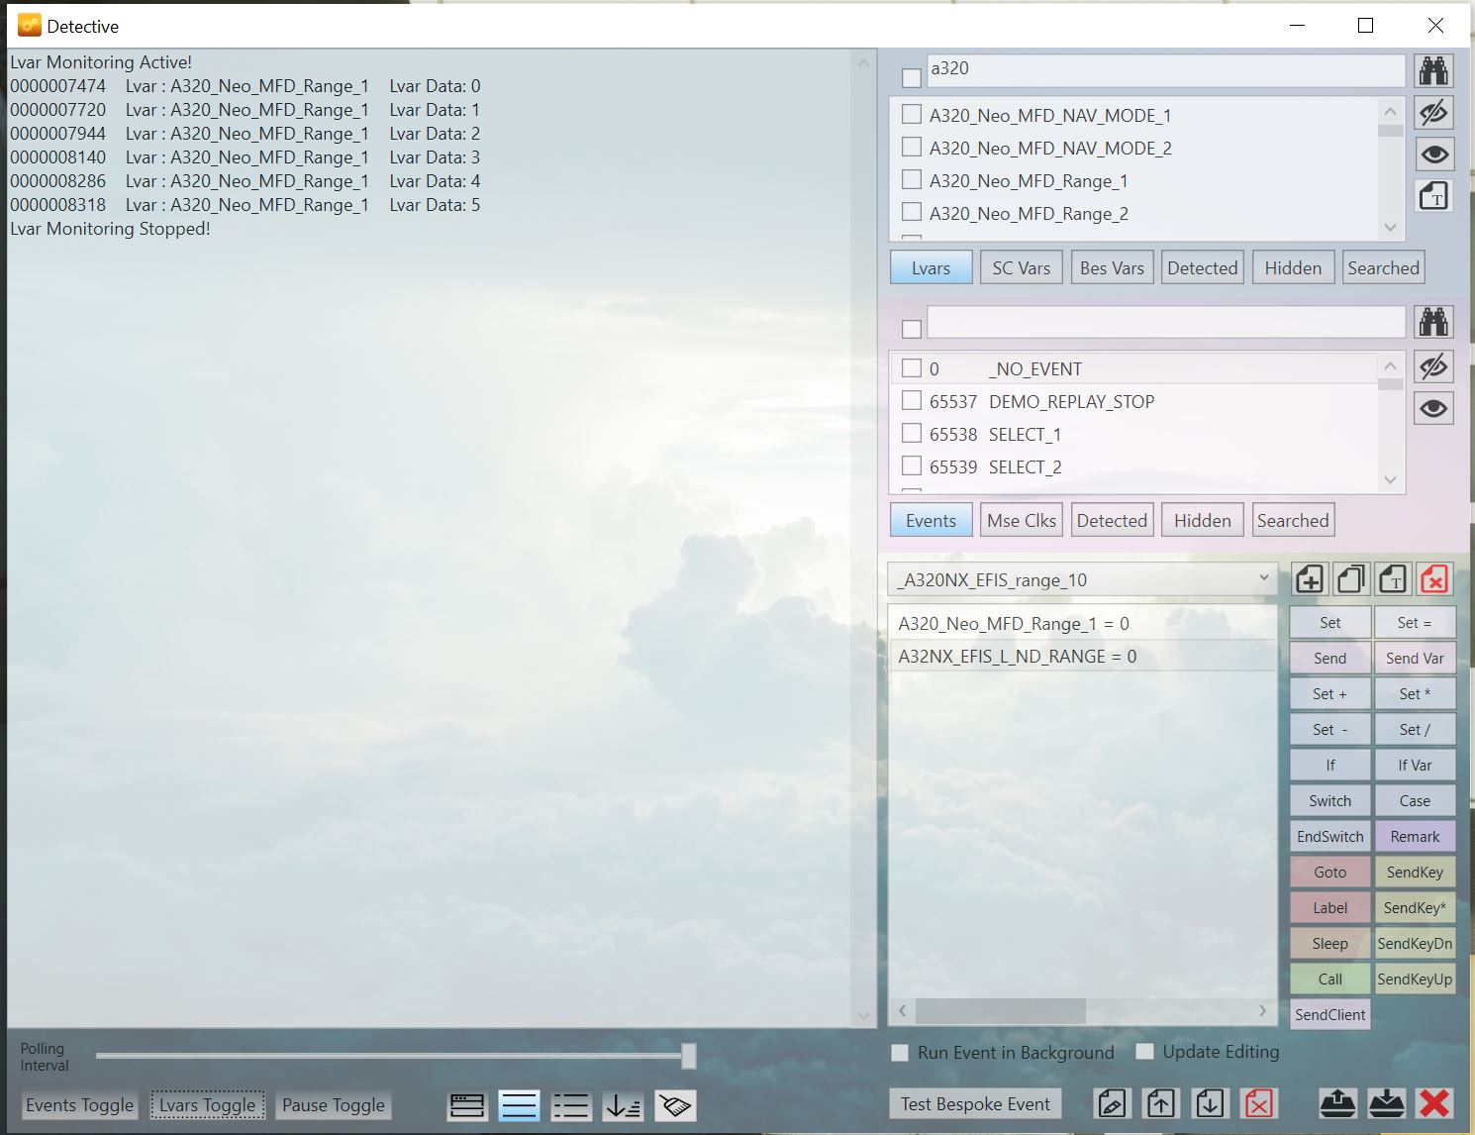Click the binoculars search icon beside the a320 field
Viewport: 1475px width, 1135px height.
(x=1432, y=71)
